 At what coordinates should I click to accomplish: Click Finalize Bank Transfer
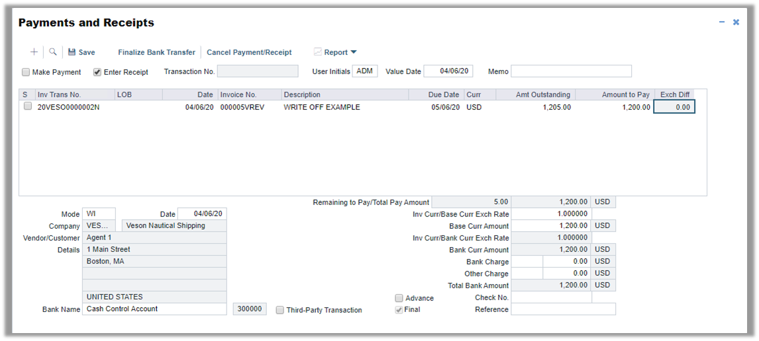[156, 52]
